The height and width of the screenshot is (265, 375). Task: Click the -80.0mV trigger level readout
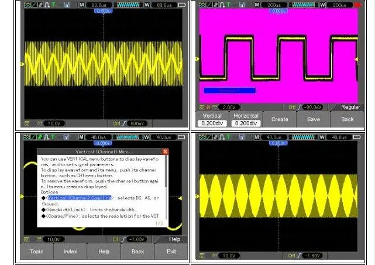click(x=312, y=107)
